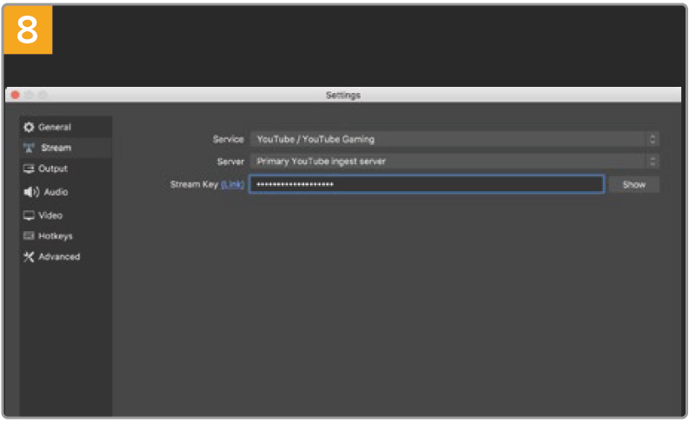Close the Settings window with red button

tap(16, 95)
